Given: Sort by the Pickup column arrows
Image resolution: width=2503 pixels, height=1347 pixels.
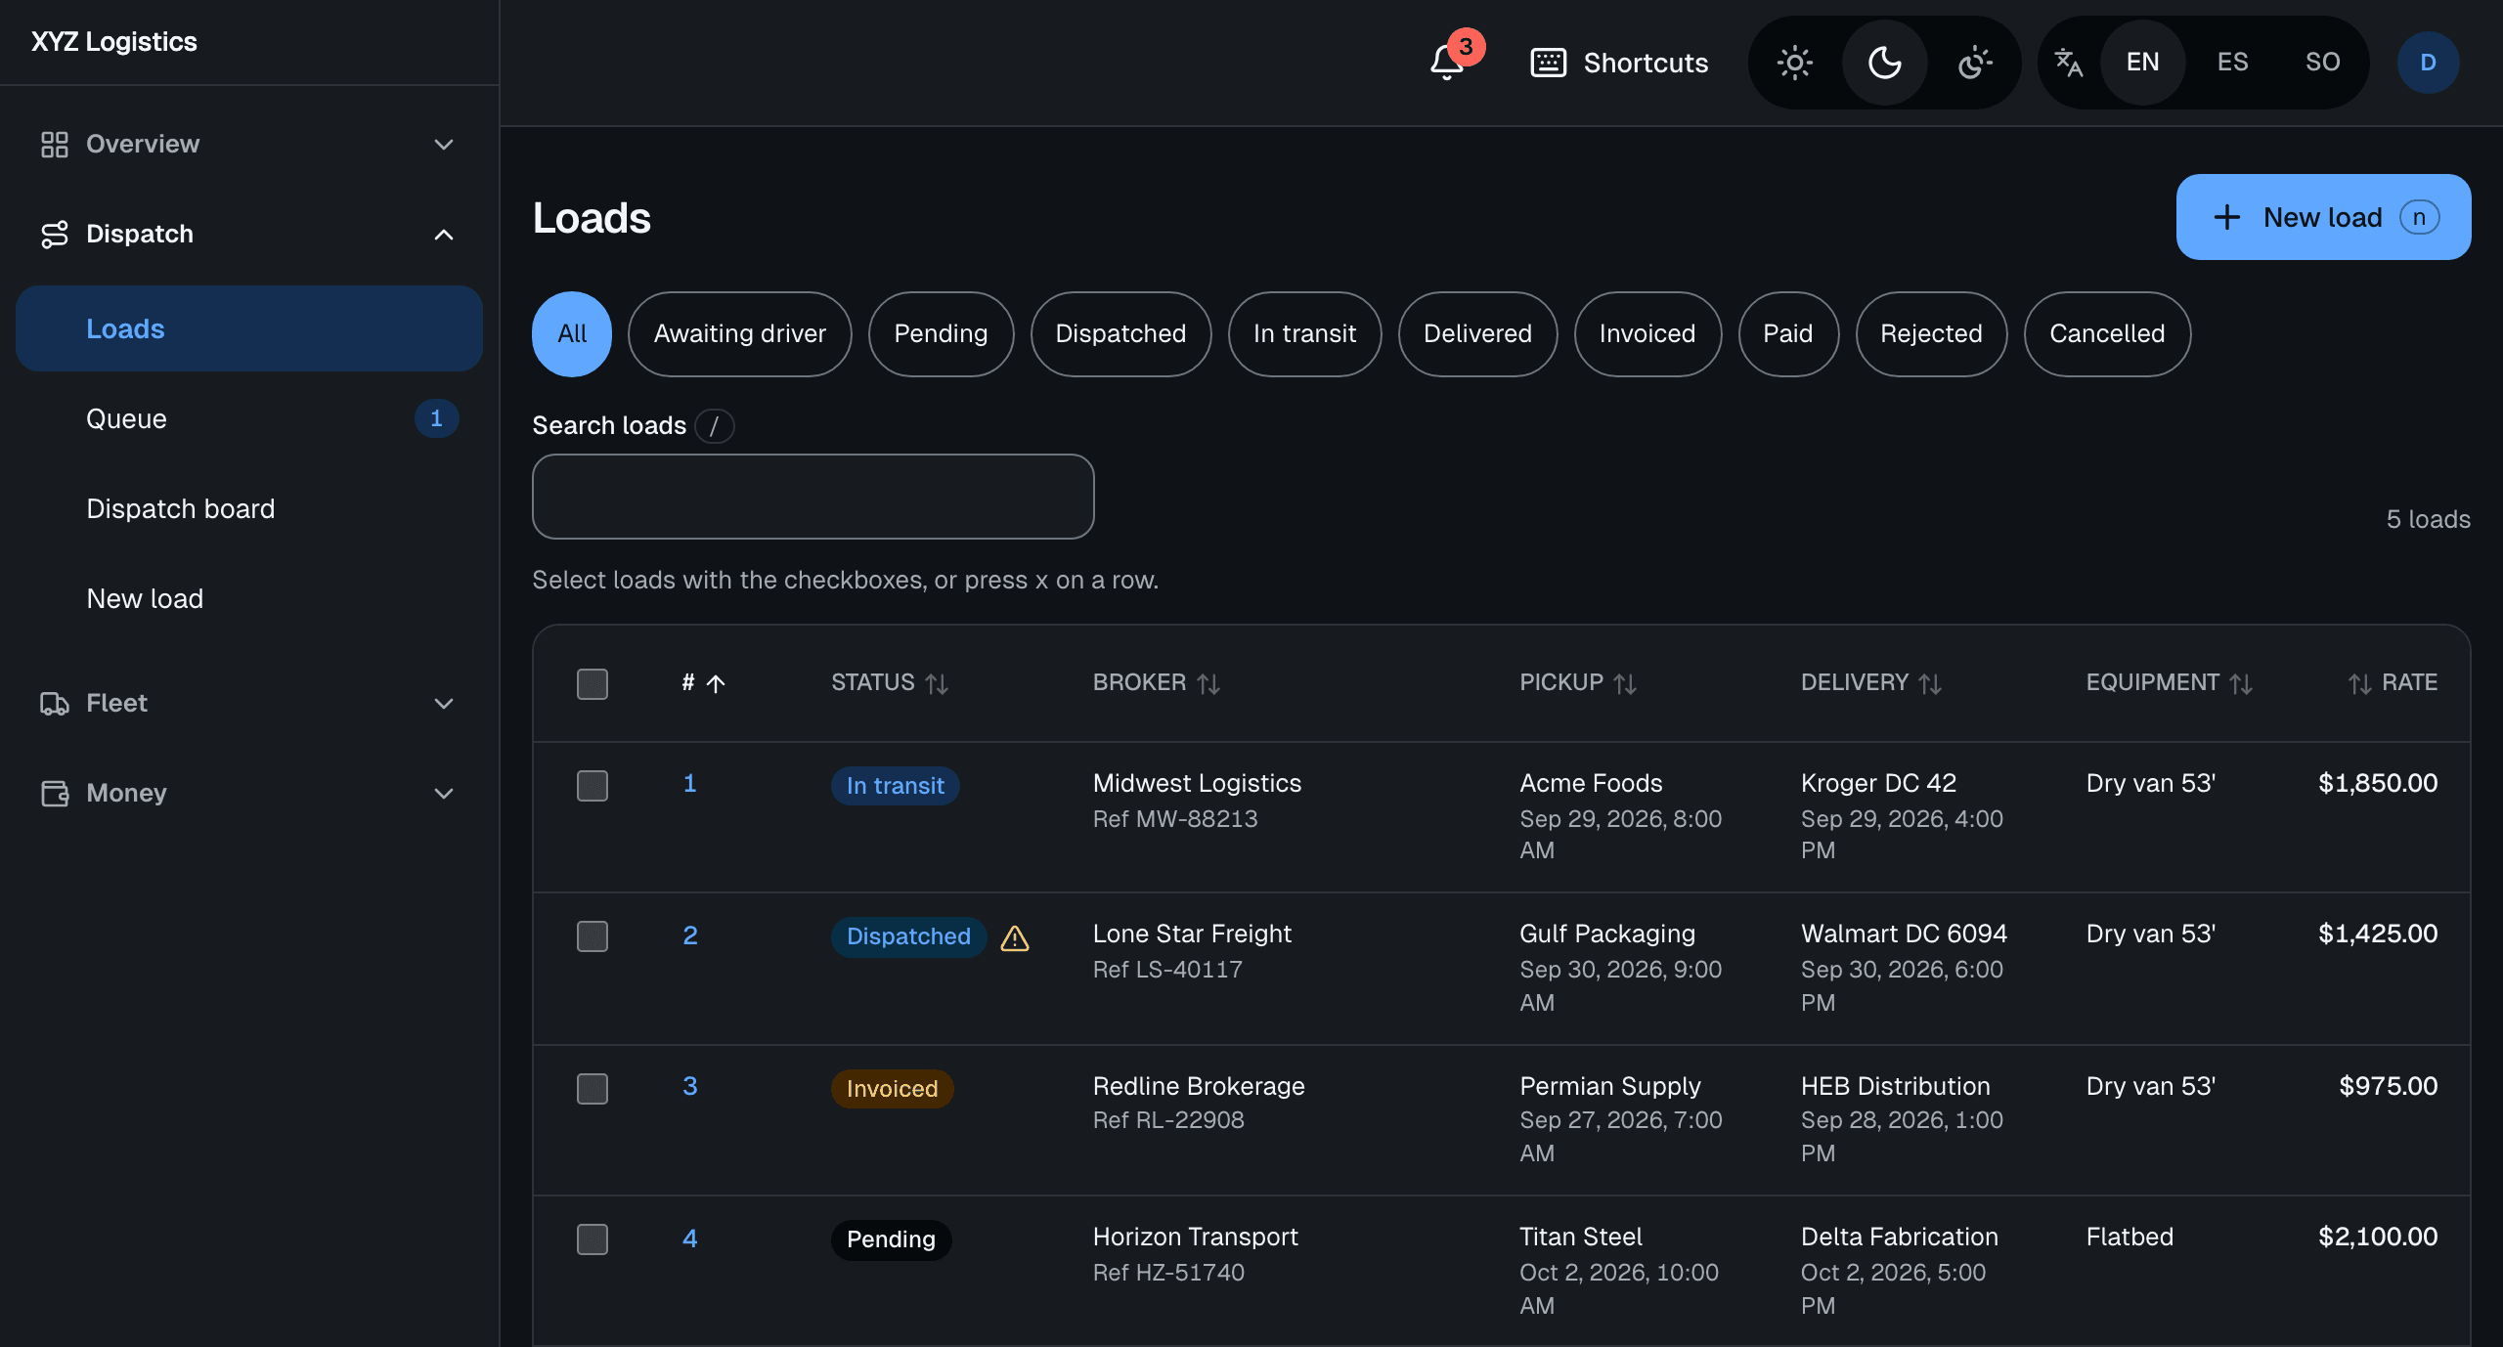Looking at the screenshot, I should click(1625, 683).
